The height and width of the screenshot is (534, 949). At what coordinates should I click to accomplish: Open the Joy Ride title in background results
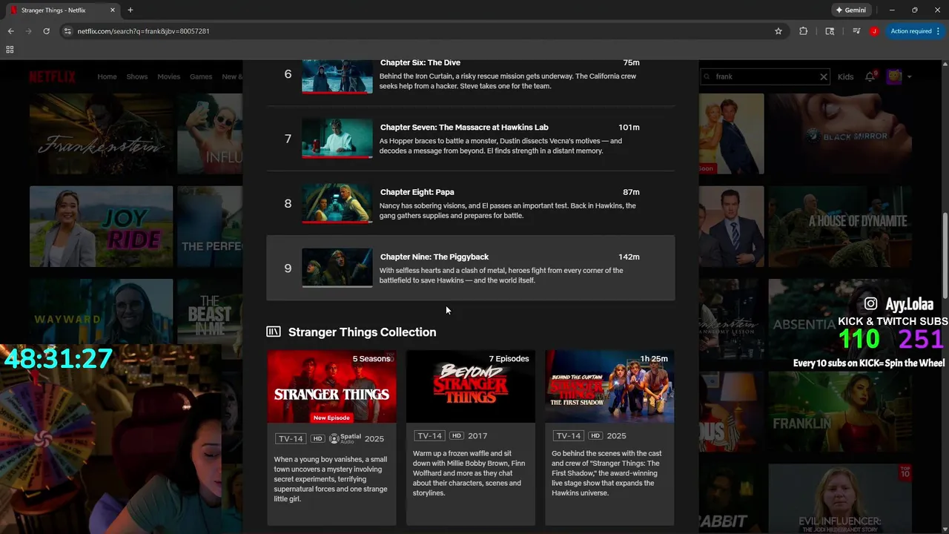[x=101, y=226]
